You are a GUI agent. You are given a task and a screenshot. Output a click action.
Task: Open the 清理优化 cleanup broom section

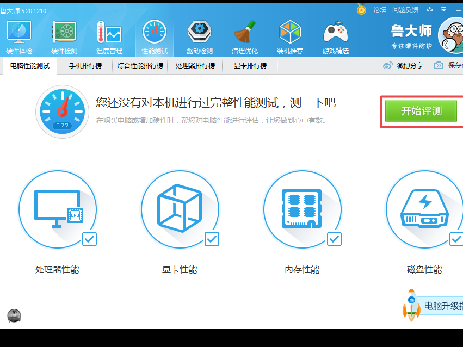pos(245,38)
